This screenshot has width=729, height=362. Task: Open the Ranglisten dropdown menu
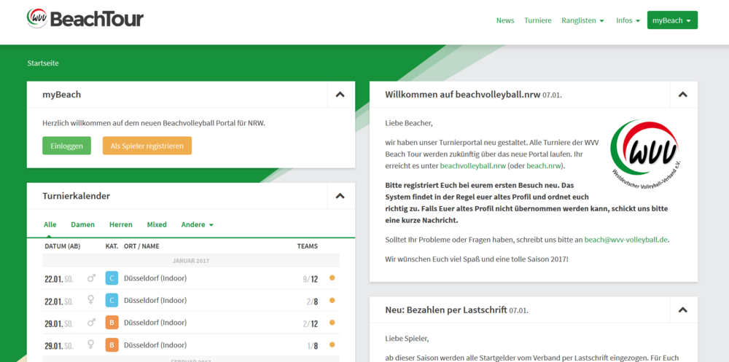pos(583,20)
